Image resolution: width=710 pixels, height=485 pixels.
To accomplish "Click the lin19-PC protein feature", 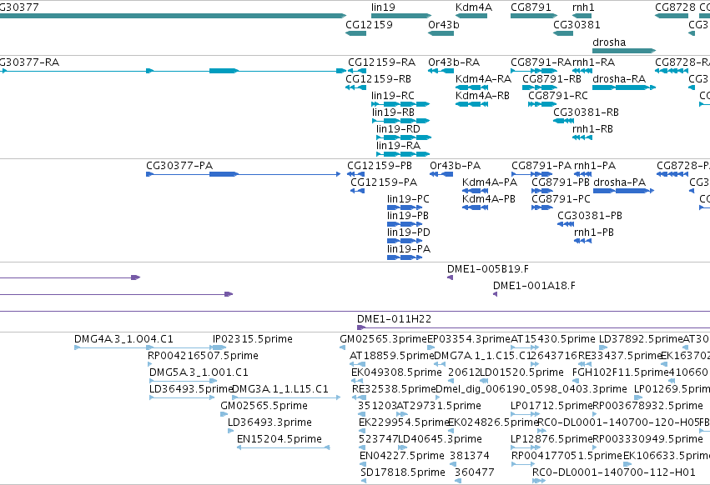I will point(405,207).
